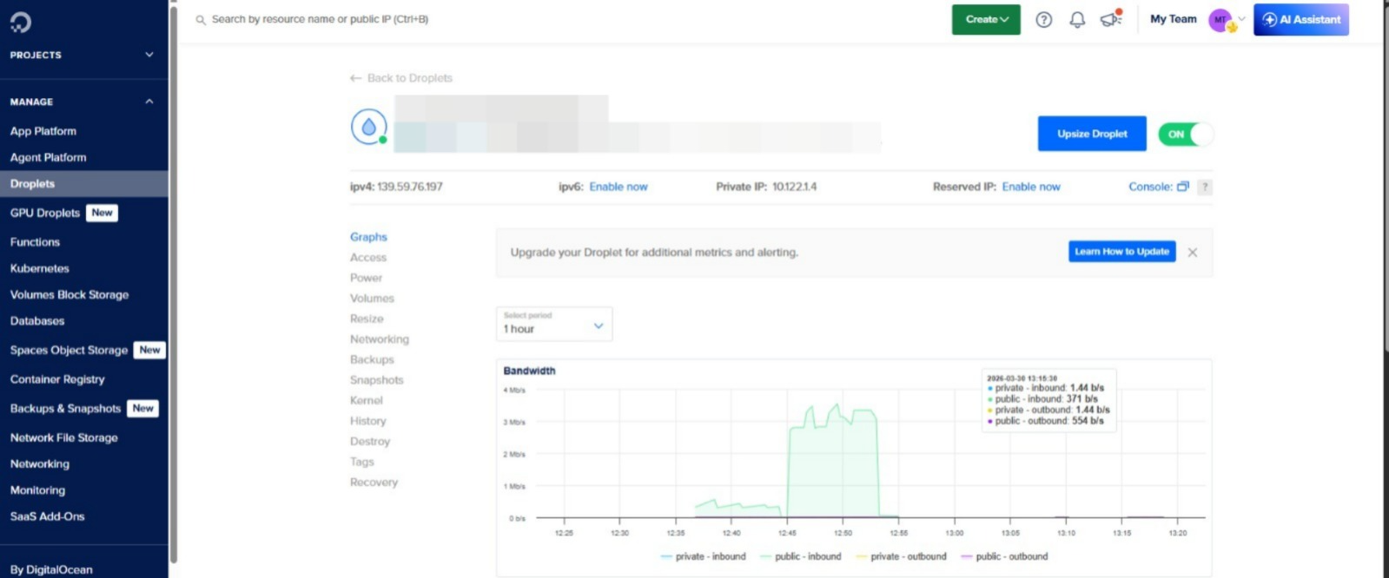Click the DigitalOcean logo icon
The width and height of the screenshot is (1389, 578).
(x=21, y=22)
